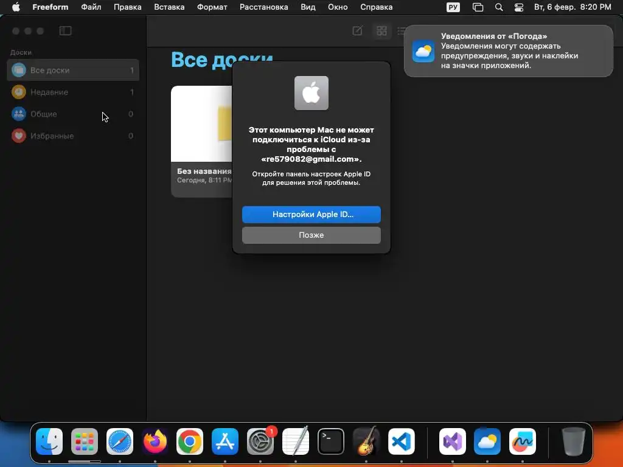Select Все доски in the sidebar

[73, 71]
